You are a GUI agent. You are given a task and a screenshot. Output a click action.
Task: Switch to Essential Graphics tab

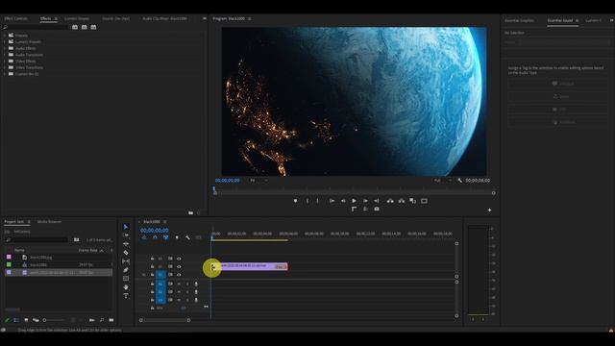coord(519,20)
